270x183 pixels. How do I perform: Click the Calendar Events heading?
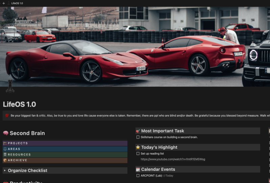pyautogui.click(x=158, y=169)
